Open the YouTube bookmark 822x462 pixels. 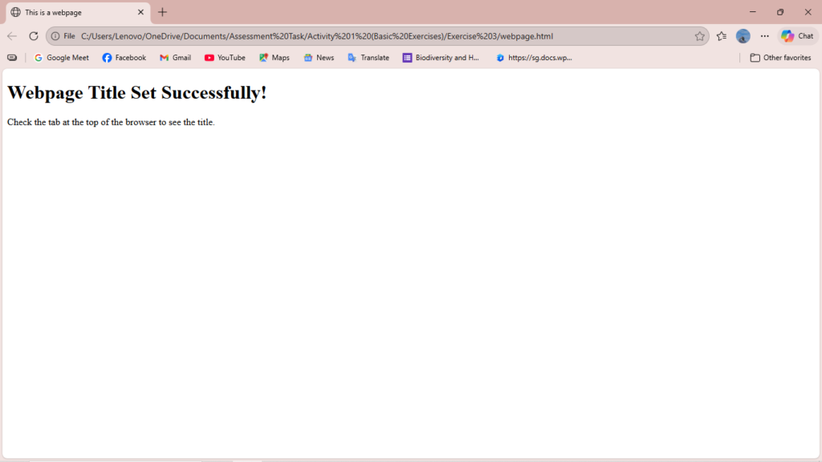click(x=225, y=58)
